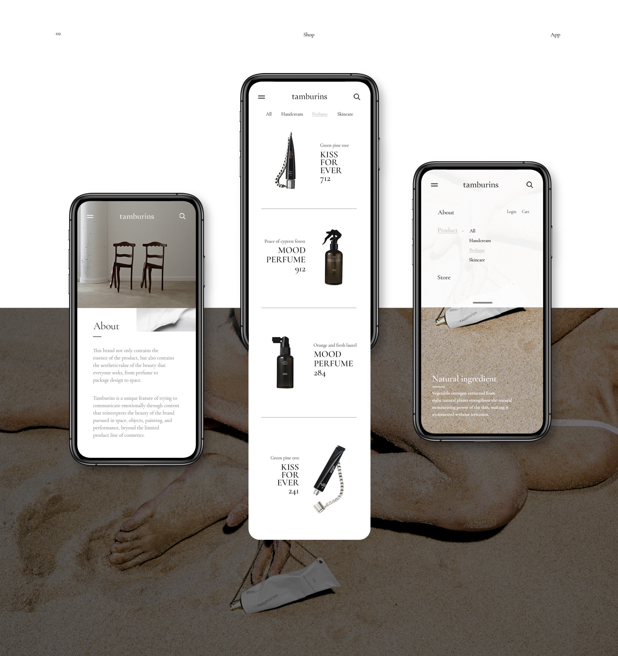The height and width of the screenshot is (656, 618).
Task: Click the search icon on right phone
Action: tap(529, 184)
